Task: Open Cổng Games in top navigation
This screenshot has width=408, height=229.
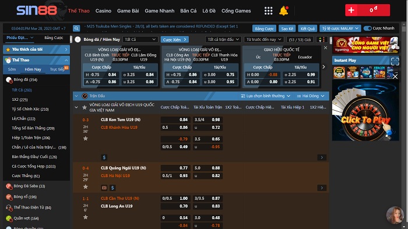Action: pos(236,10)
